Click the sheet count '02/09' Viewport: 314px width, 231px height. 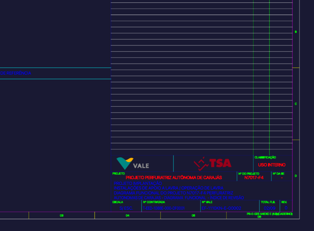pos(270,208)
